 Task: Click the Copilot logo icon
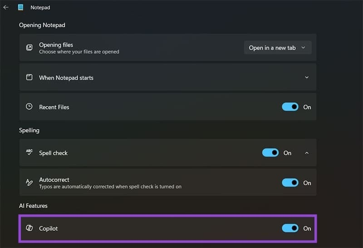pos(29,228)
